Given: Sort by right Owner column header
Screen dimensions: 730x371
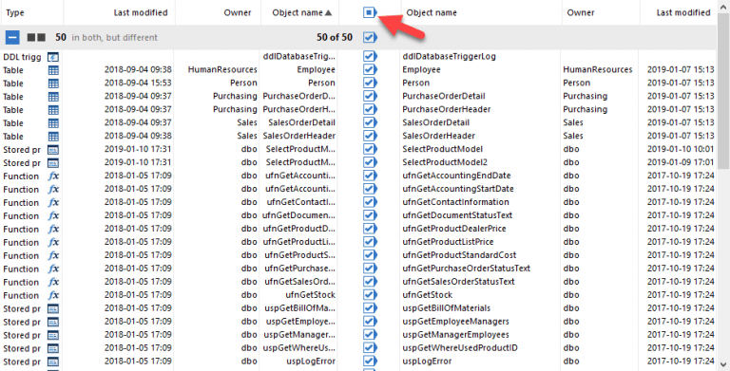Looking at the screenshot, I should pos(601,13).
